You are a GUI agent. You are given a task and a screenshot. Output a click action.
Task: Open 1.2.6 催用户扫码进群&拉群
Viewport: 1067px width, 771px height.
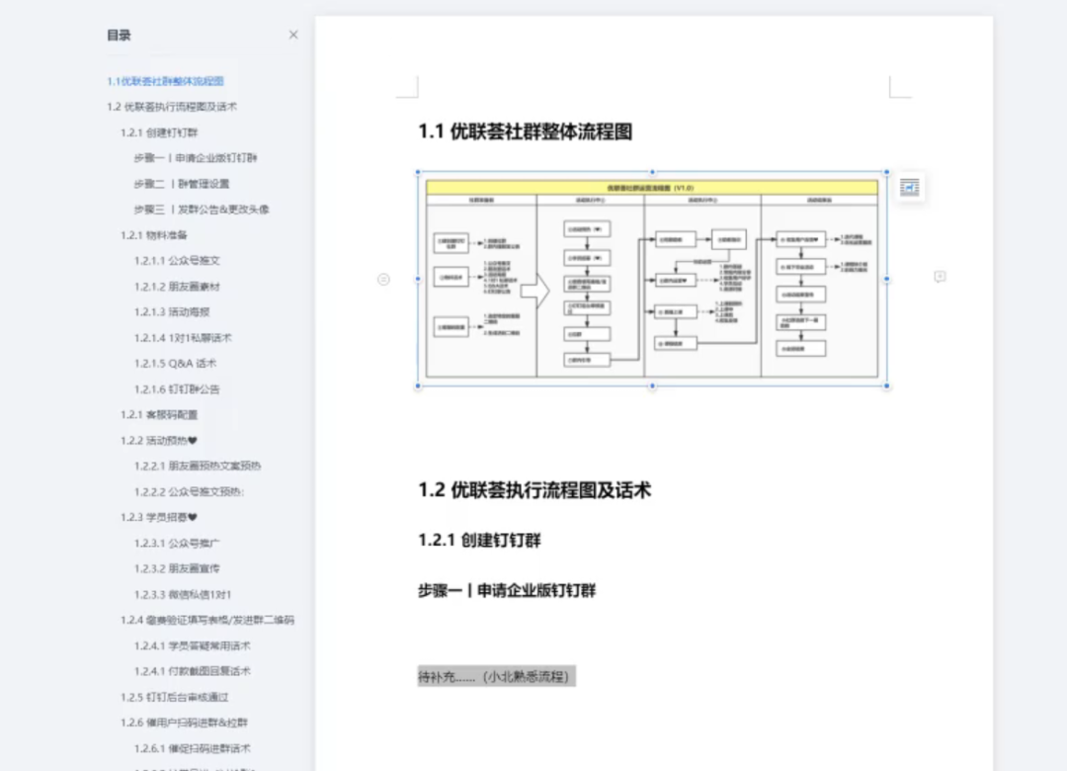tap(185, 724)
